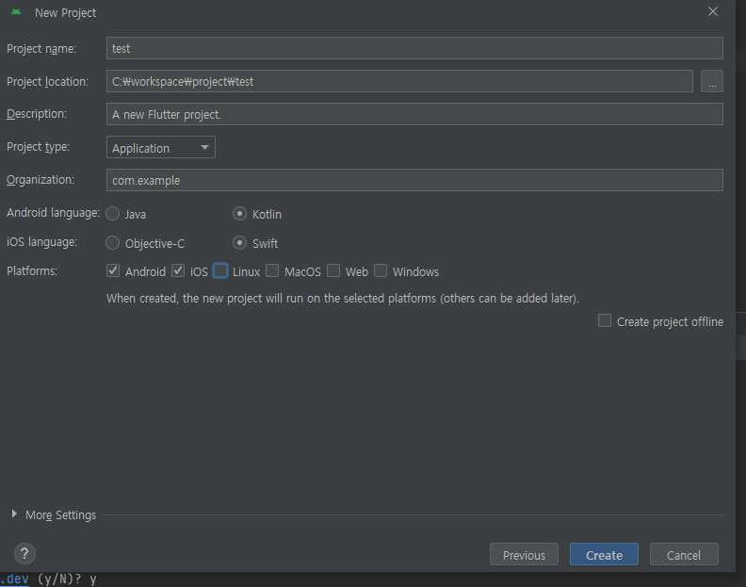Expand the More Settings section
The image size is (746, 587).
coord(14,514)
